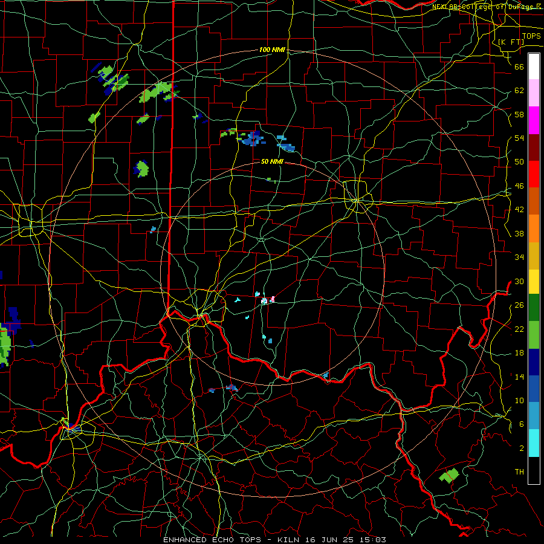Viewport: 544px width, 544px height.
Task: Select the 46 legend value
Action: click(x=519, y=186)
